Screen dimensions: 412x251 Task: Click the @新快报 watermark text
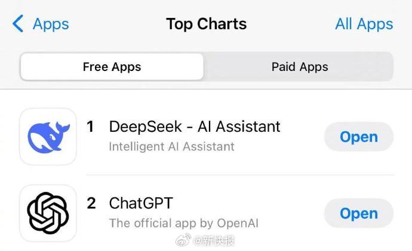tap(213, 241)
